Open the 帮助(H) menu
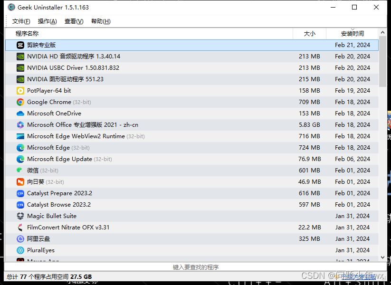This screenshot has height=285, width=391. tap(101, 21)
